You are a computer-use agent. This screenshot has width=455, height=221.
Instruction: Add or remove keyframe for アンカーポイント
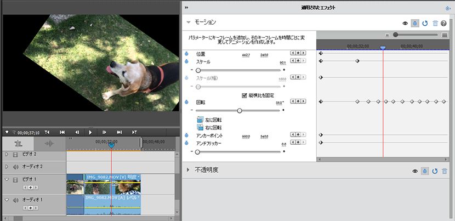pos(298,135)
